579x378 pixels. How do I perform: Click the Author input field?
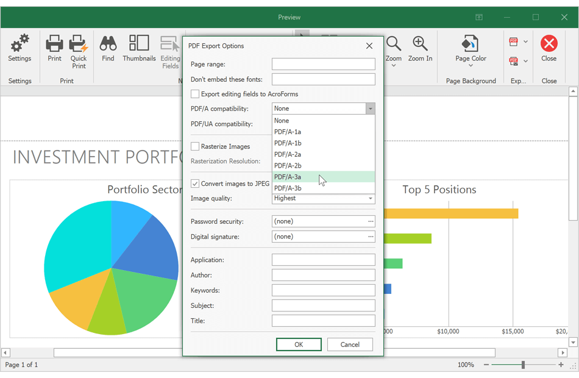(323, 274)
